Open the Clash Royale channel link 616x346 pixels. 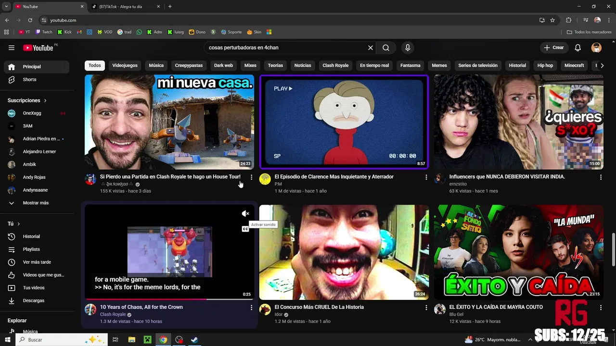[113, 314]
